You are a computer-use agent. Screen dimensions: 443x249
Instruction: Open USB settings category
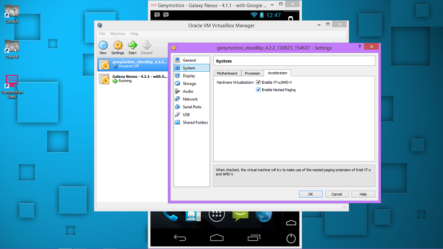tap(192, 114)
